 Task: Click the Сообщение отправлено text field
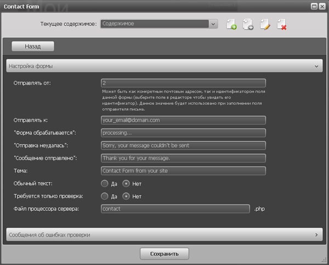click(x=183, y=158)
